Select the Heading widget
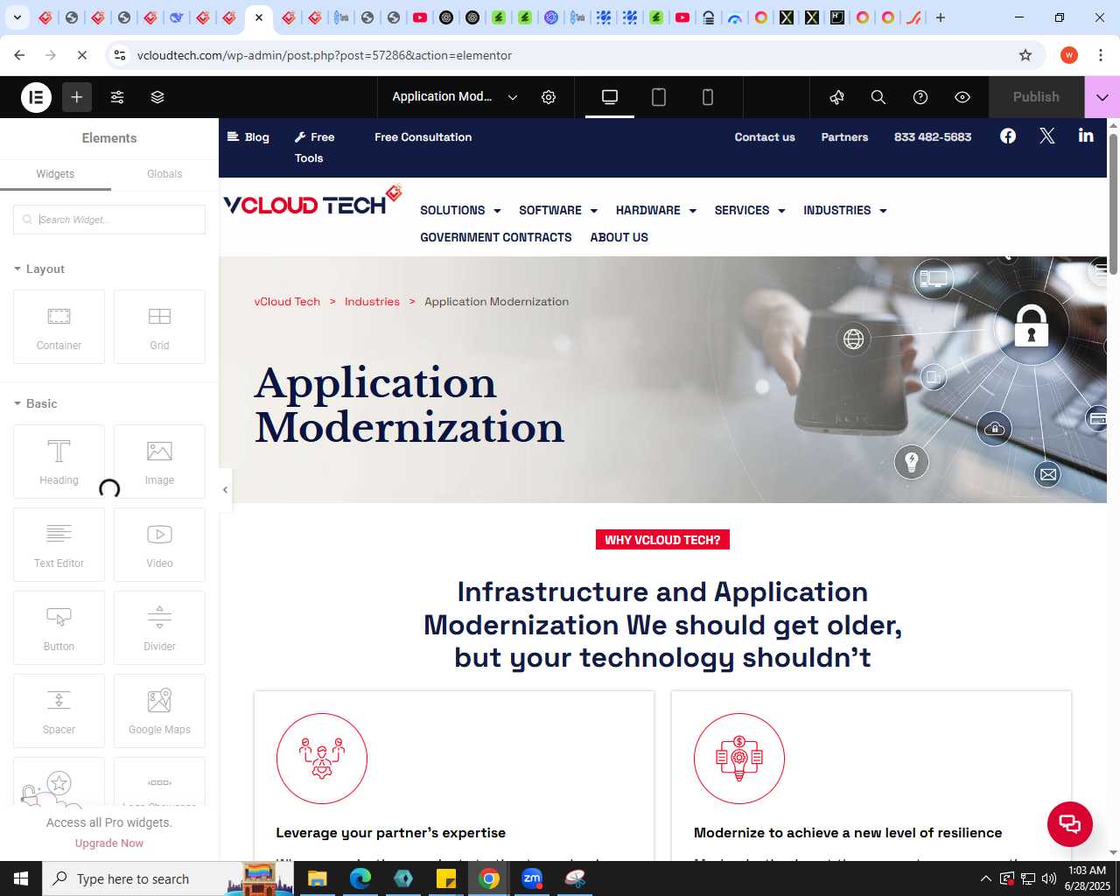The height and width of the screenshot is (896, 1120). coord(59,462)
